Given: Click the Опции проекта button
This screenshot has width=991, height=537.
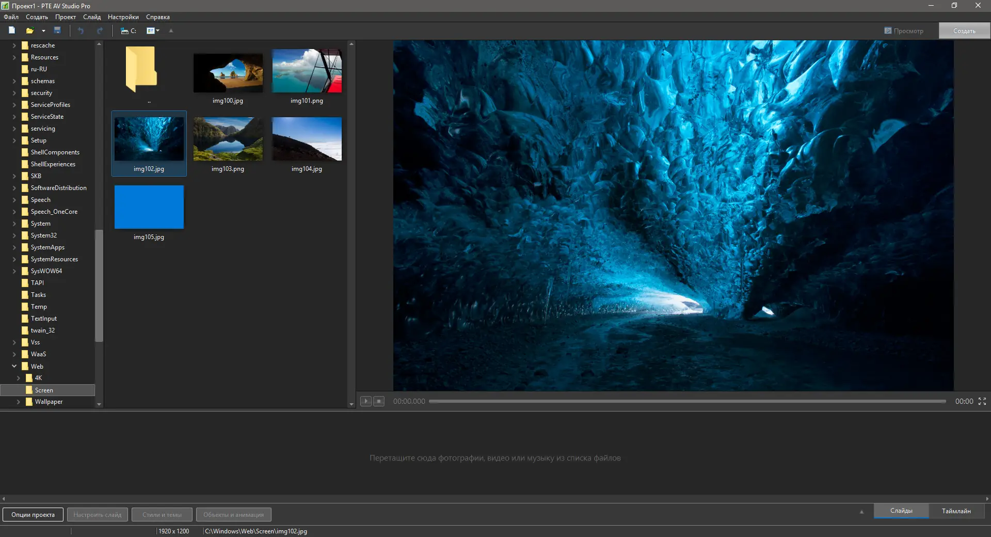Looking at the screenshot, I should pos(33,514).
